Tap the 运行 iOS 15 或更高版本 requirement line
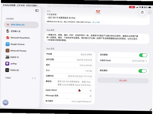Image resolution: width=153 pixels, height=114 pixels. click(x=61, y=18)
